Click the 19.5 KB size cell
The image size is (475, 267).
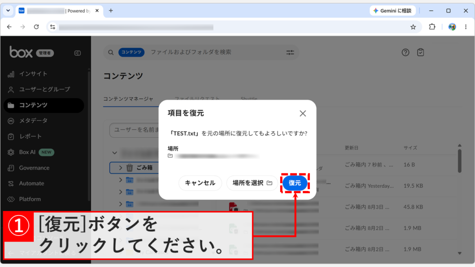(x=413, y=186)
